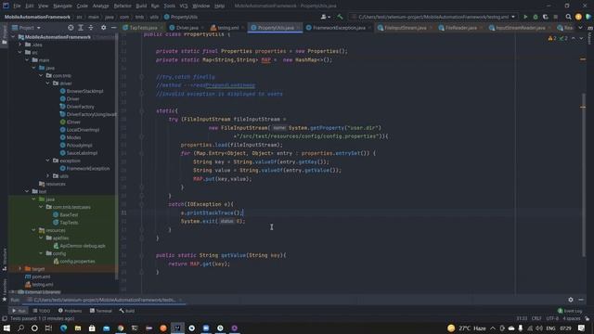This screenshot has width=594, height=334.
Task: Open the Problems tool window
Action: click(x=71, y=311)
